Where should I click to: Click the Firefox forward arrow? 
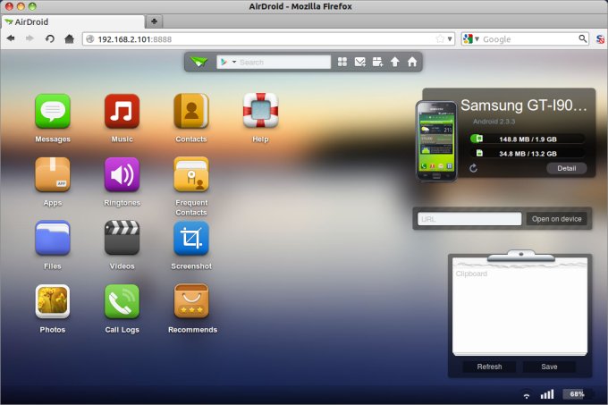tap(30, 38)
